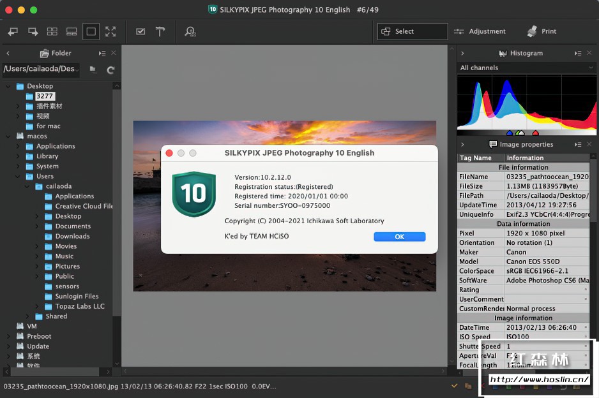The image size is (599, 398).
Task: Toggle the checkmark selection icon in toolbar
Action: 140,31
